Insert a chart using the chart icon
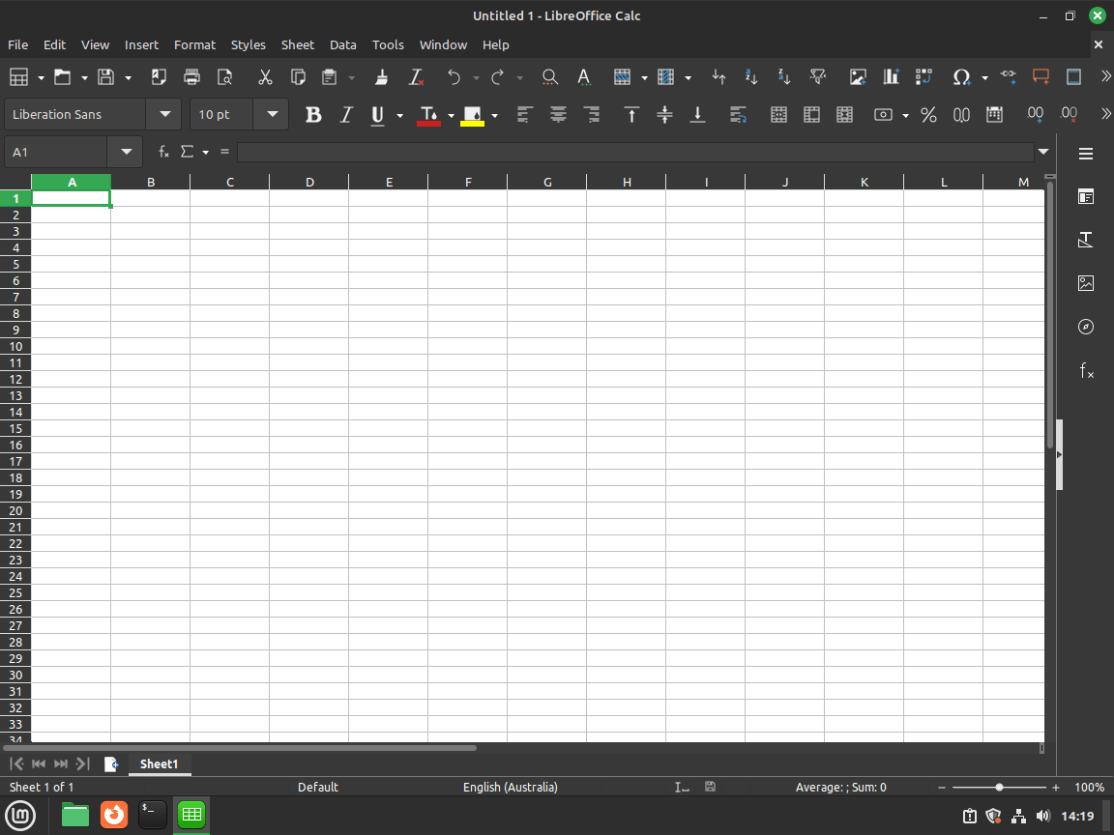1114x835 pixels. (891, 77)
